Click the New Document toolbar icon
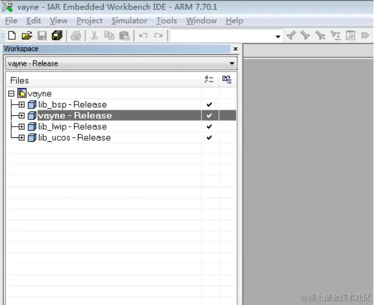374x305 pixels. (12, 35)
